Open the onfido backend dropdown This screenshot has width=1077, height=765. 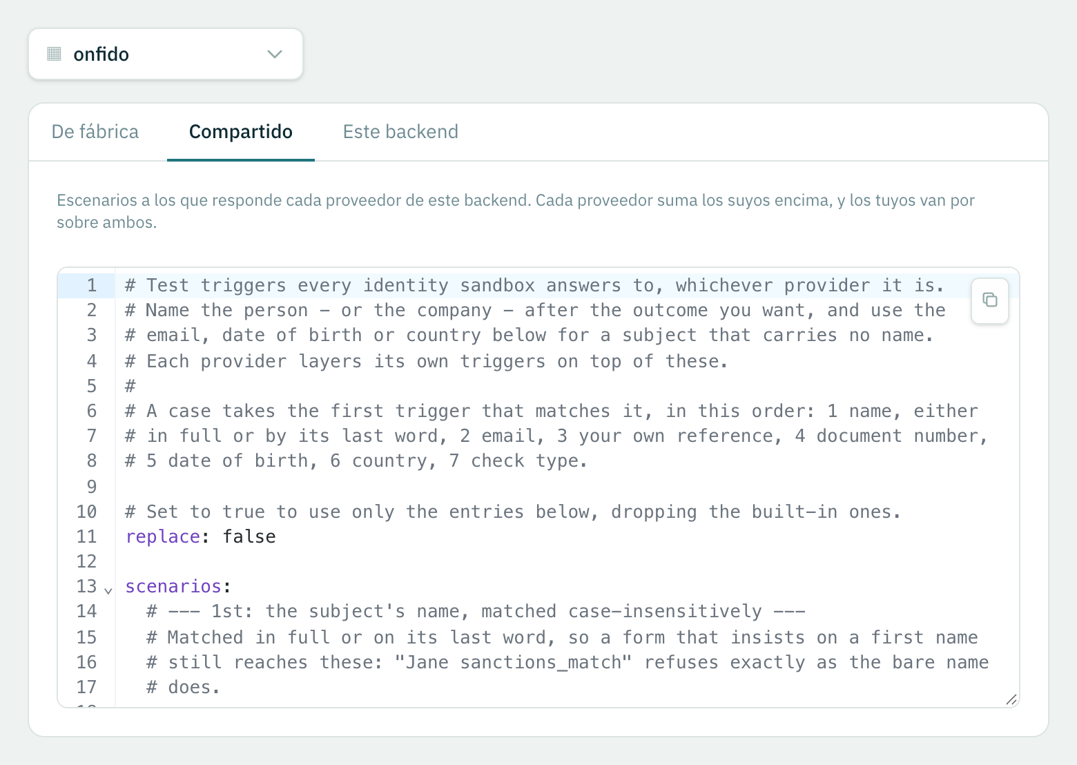[166, 54]
